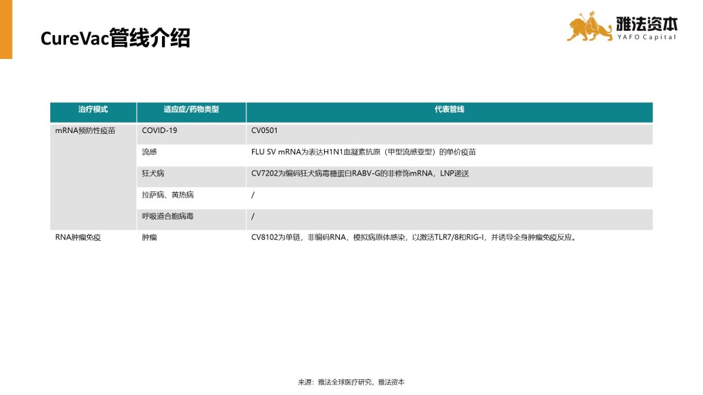The width and height of the screenshot is (703, 395).
Task: Click the 呼吸道合胞病毒 cell
Action: [168, 217]
